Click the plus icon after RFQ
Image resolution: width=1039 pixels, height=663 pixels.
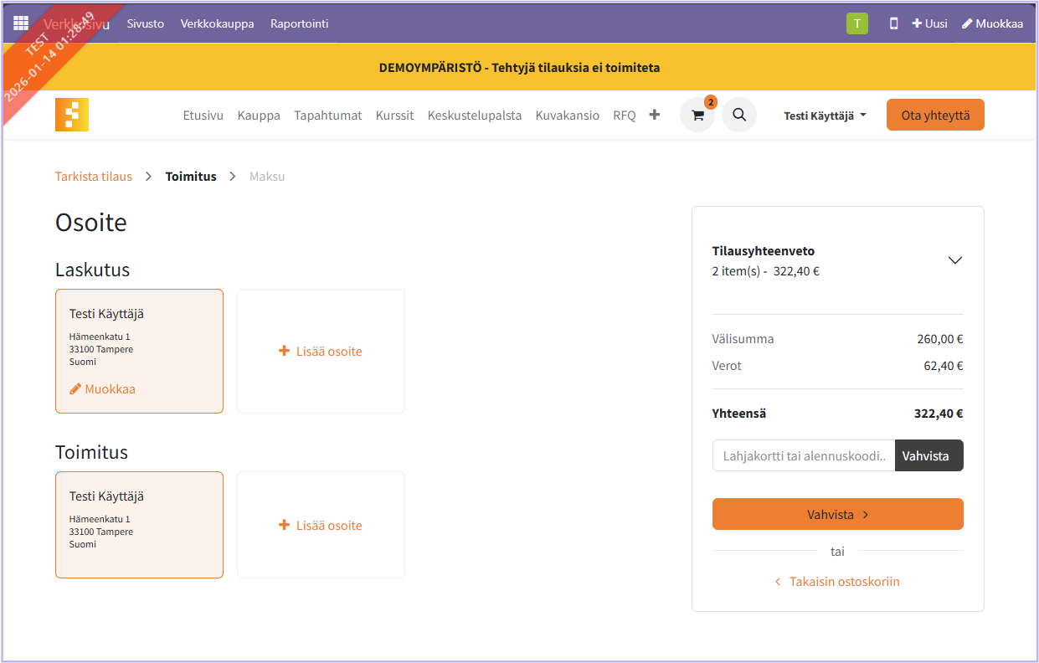tap(655, 115)
